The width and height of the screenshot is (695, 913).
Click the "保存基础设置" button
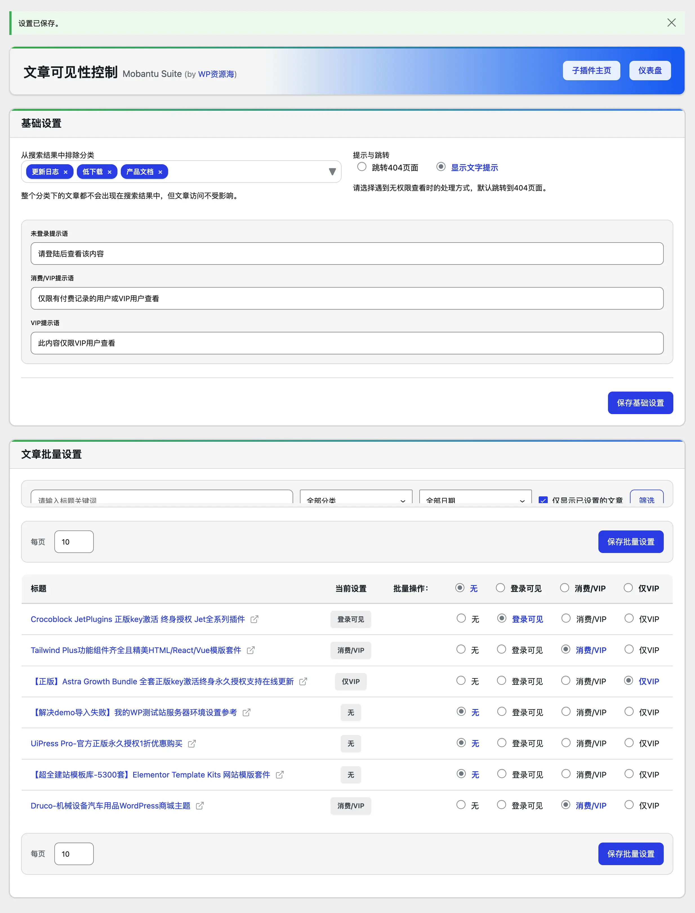[640, 403]
